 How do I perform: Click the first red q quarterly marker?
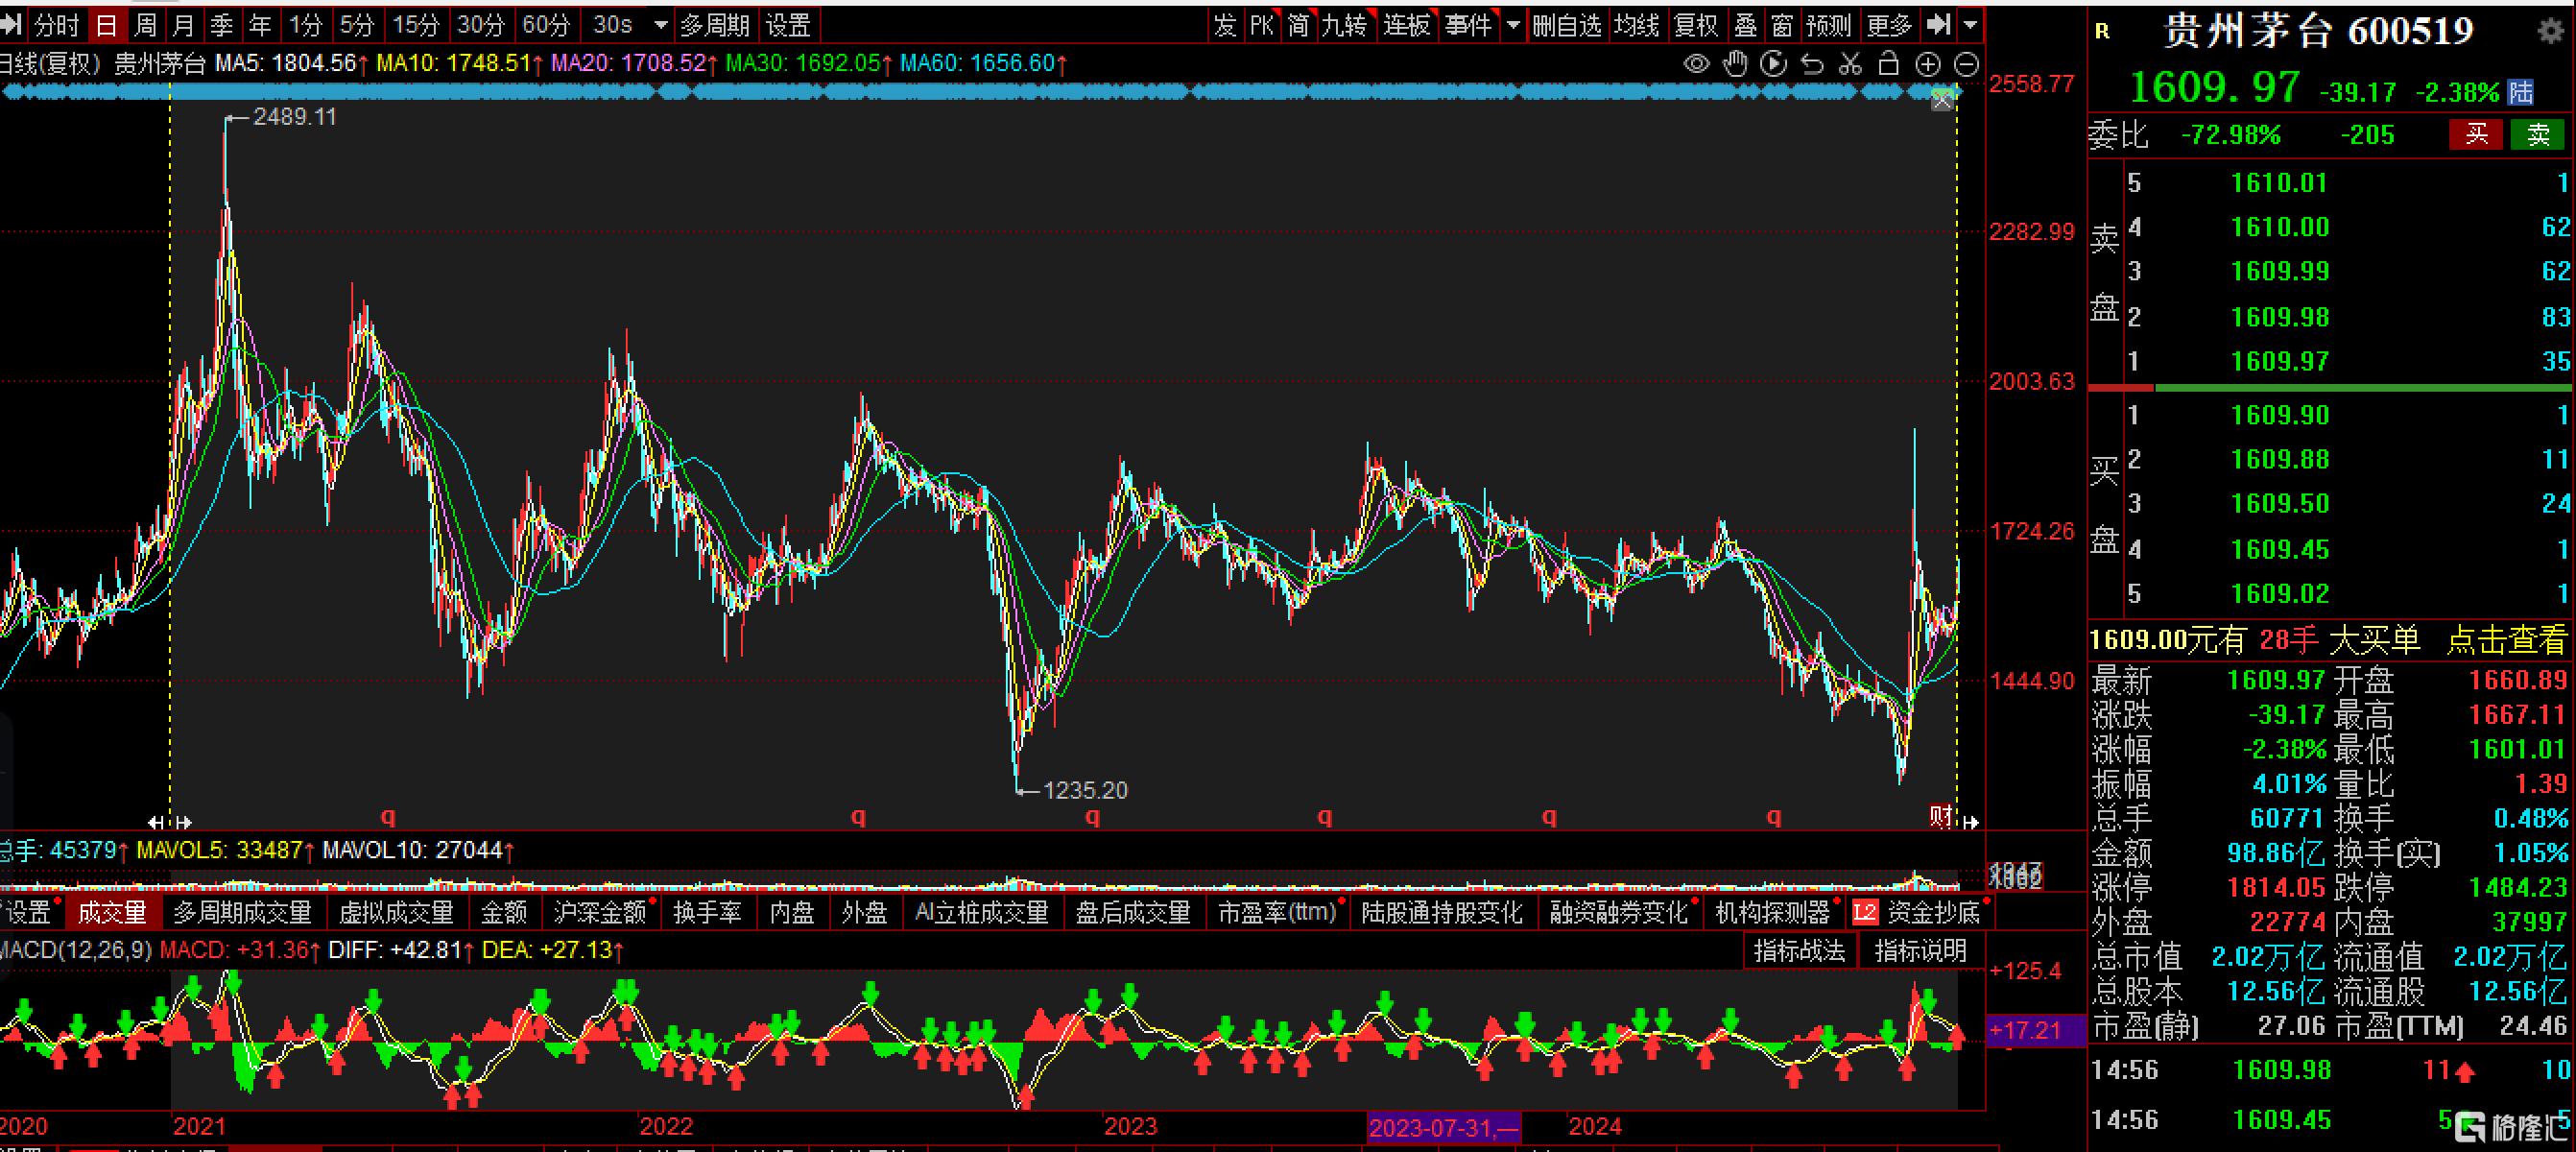pos(388,816)
